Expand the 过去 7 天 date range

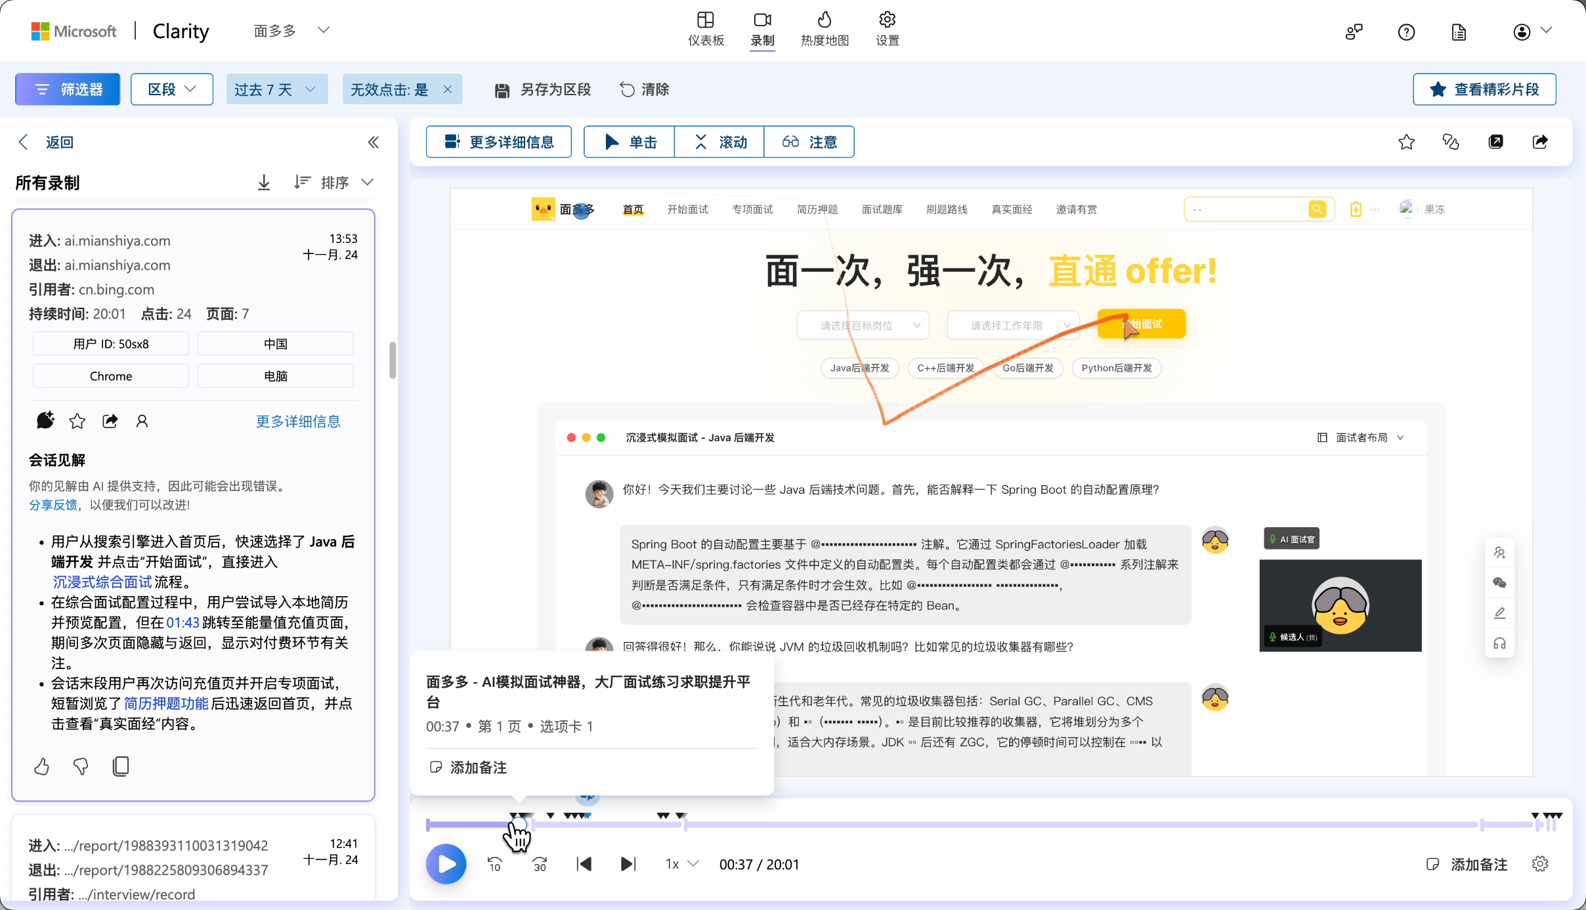pyautogui.click(x=276, y=89)
